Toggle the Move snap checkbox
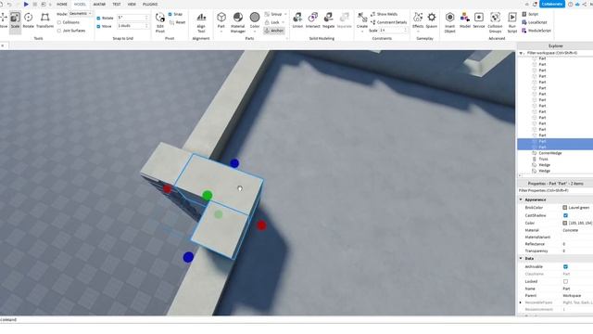 98,26
